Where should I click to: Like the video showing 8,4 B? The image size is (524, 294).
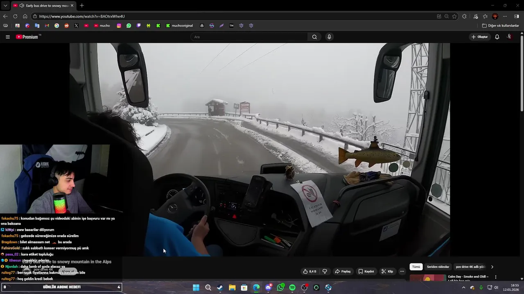(x=309, y=272)
